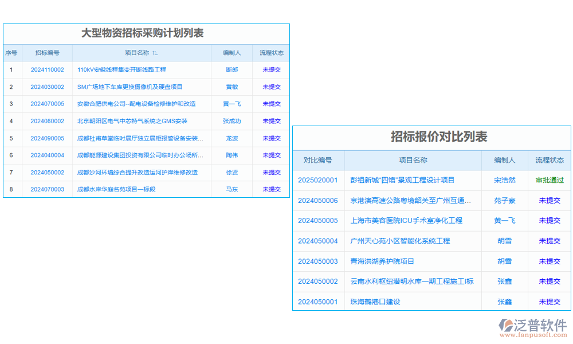The height and width of the screenshot is (344, 573).
Task: Click the 流程状态 header in comparison table
Action: pos(549,160)
